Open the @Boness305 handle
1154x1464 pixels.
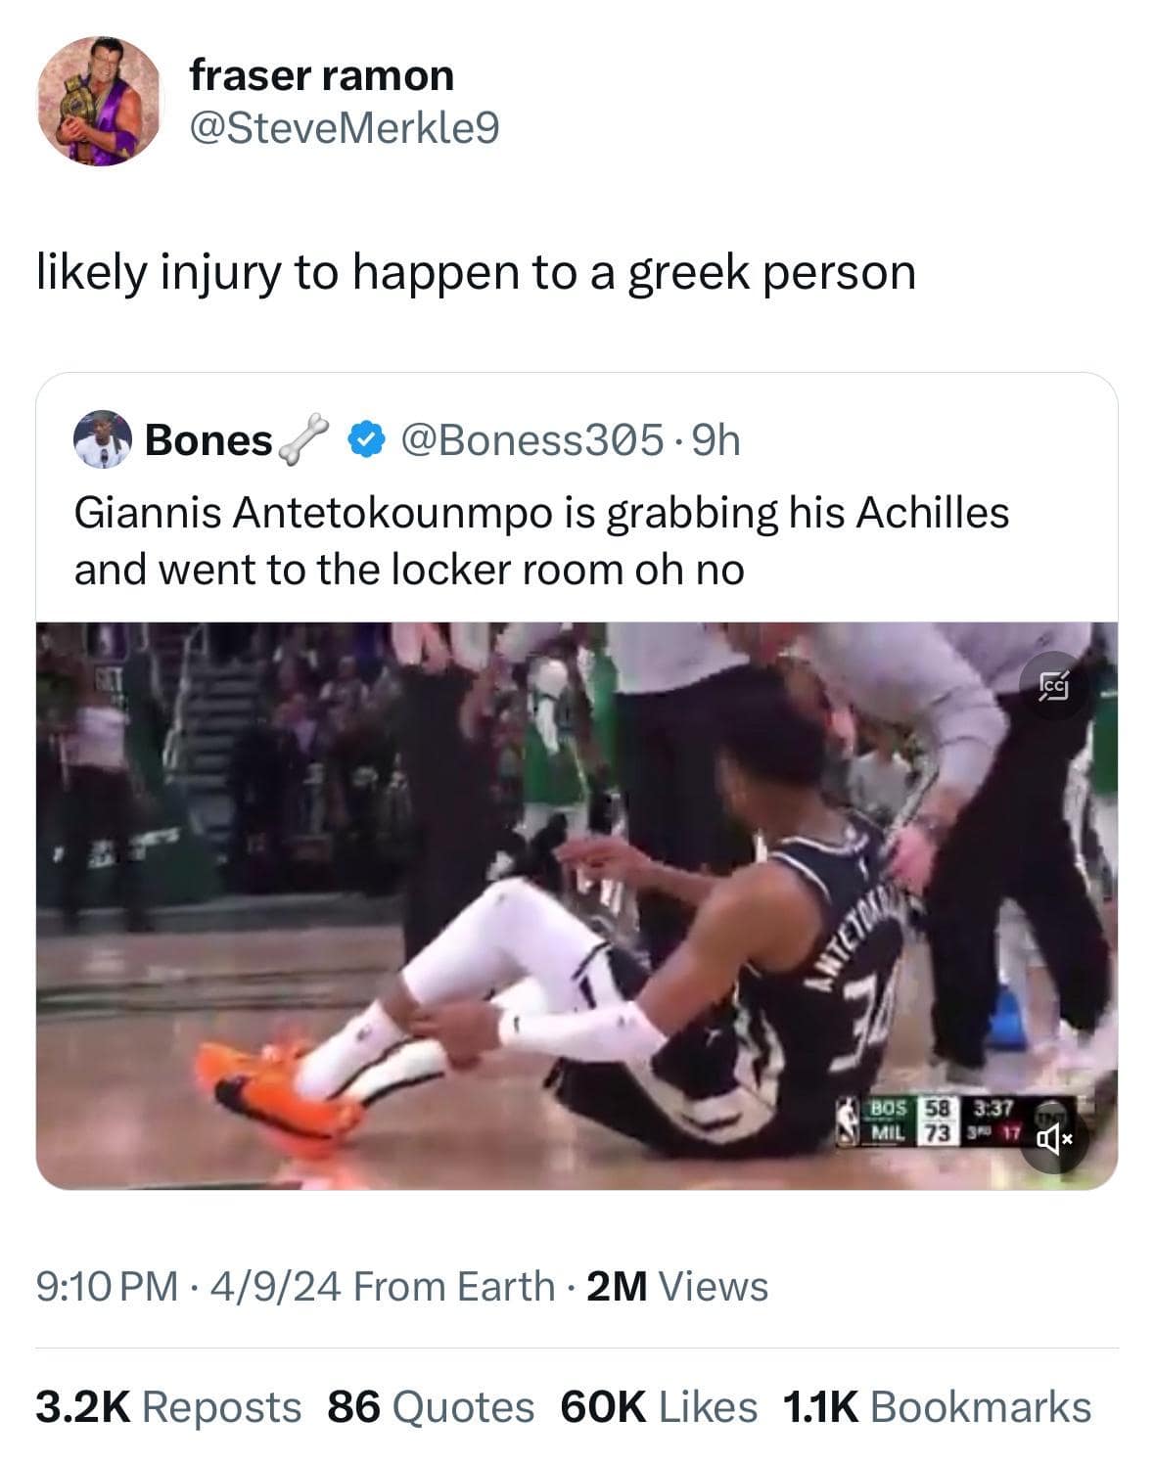[x=529, y=440]
